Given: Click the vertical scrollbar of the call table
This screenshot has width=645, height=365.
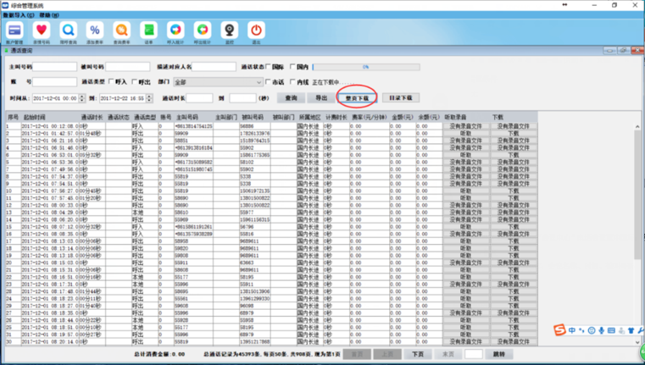Looking at the screenshot, I should tap(637, 234).
